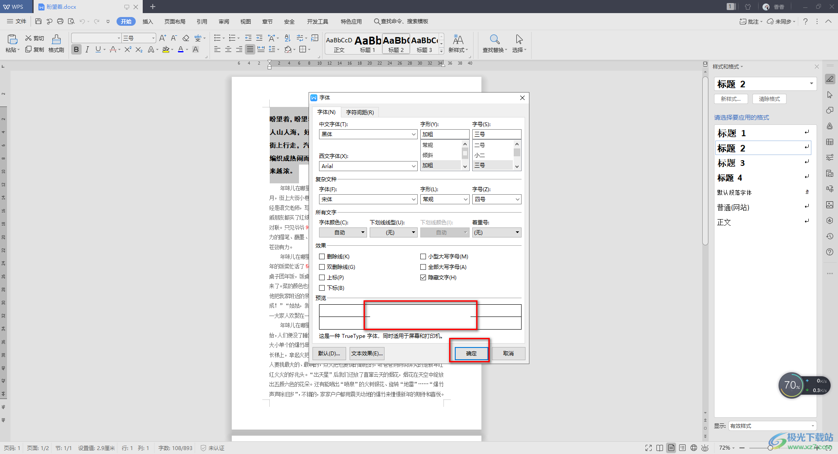Viewport: 838px width, 454px height.
Task: Click the font color A icon
Action: 181,50
